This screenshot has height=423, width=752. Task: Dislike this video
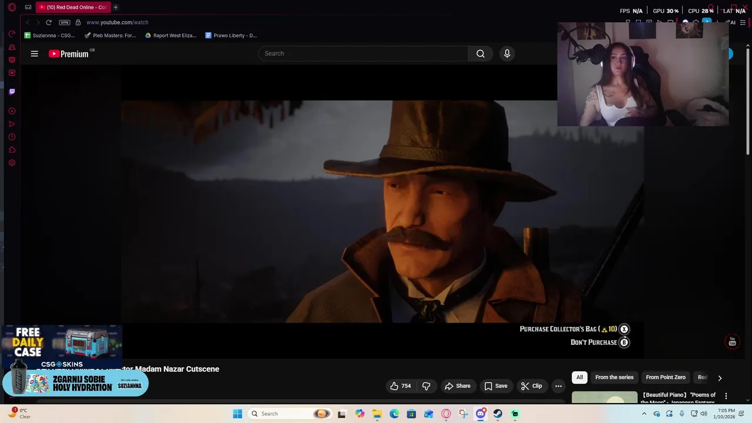tap(426, 386)
